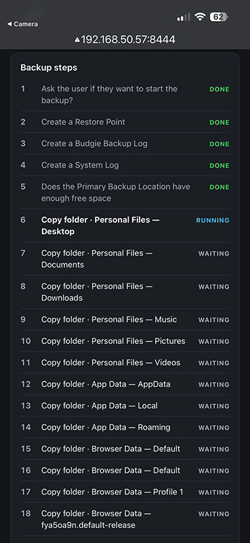Select step "Copy folder · App Data — AppData"

(106, 383)
